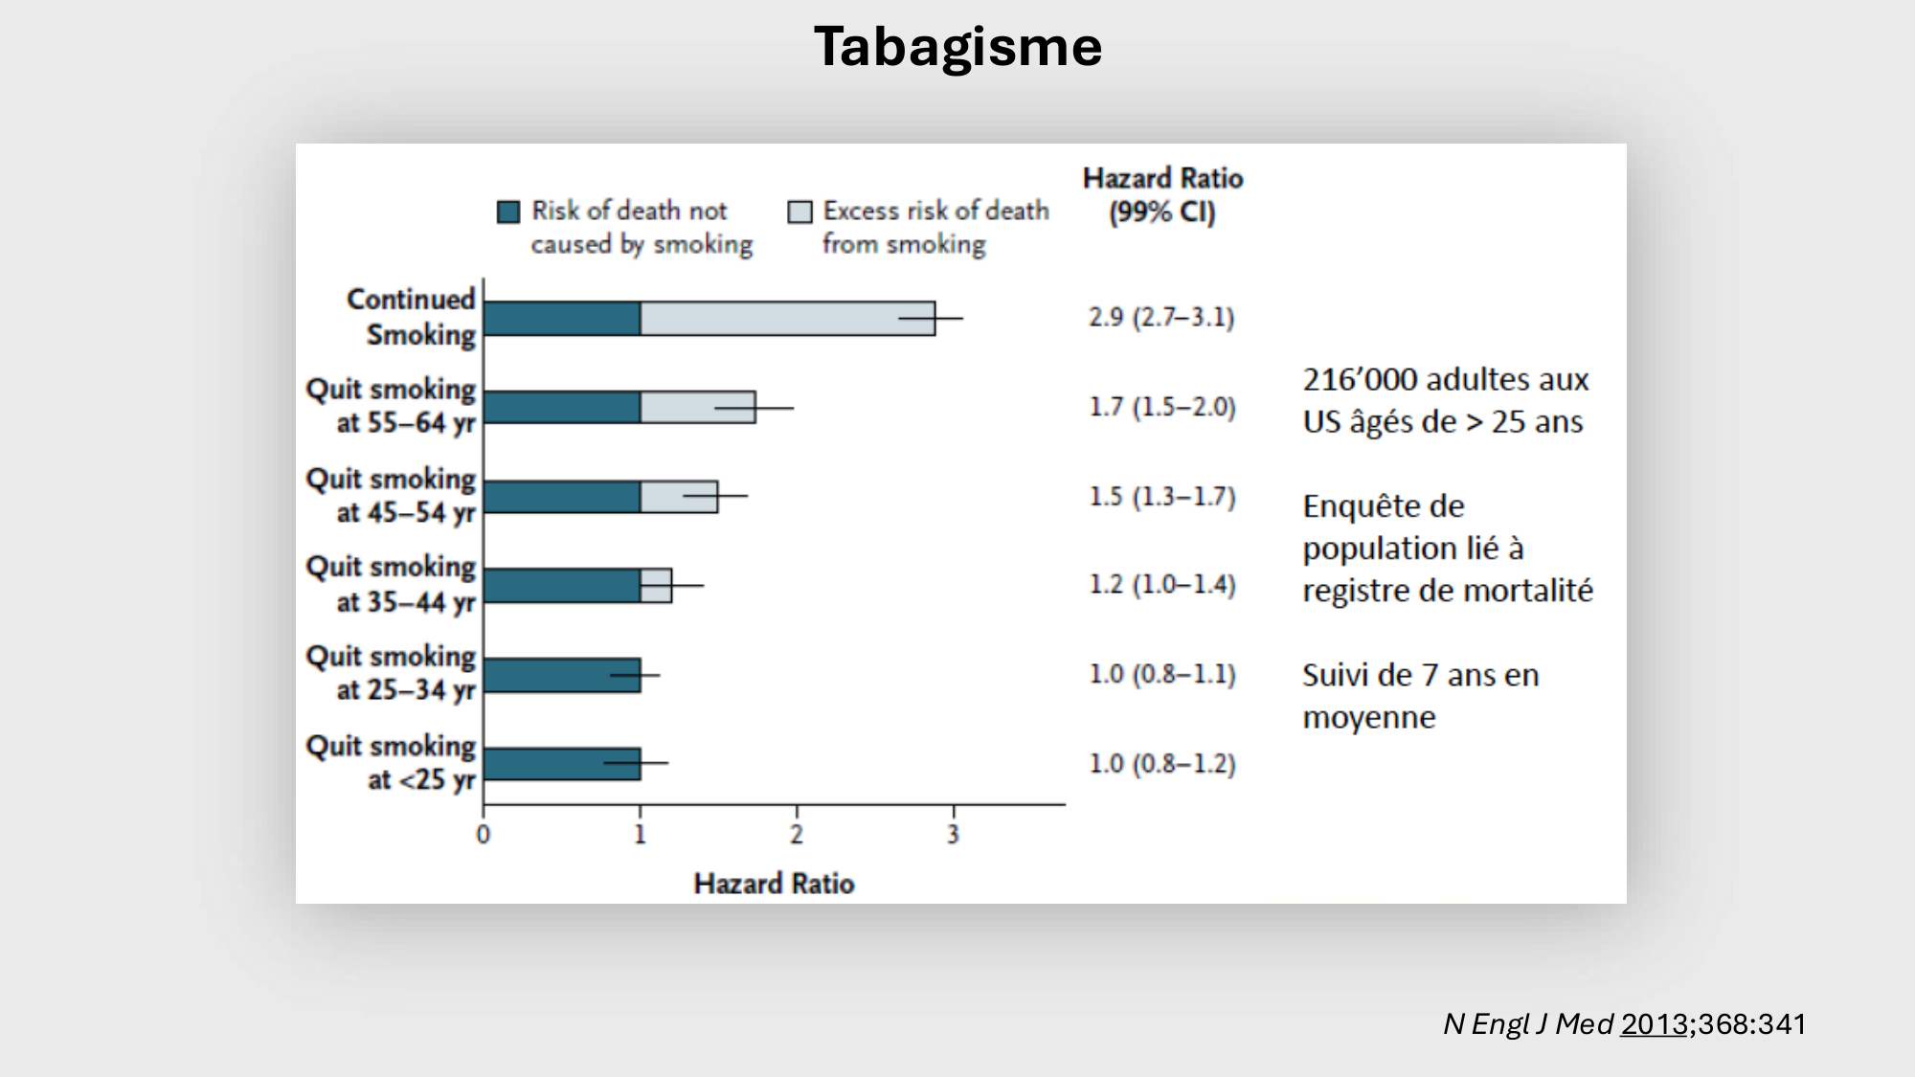
Task: Click the Hazard Ratio x-axis title
Action: 774,883
